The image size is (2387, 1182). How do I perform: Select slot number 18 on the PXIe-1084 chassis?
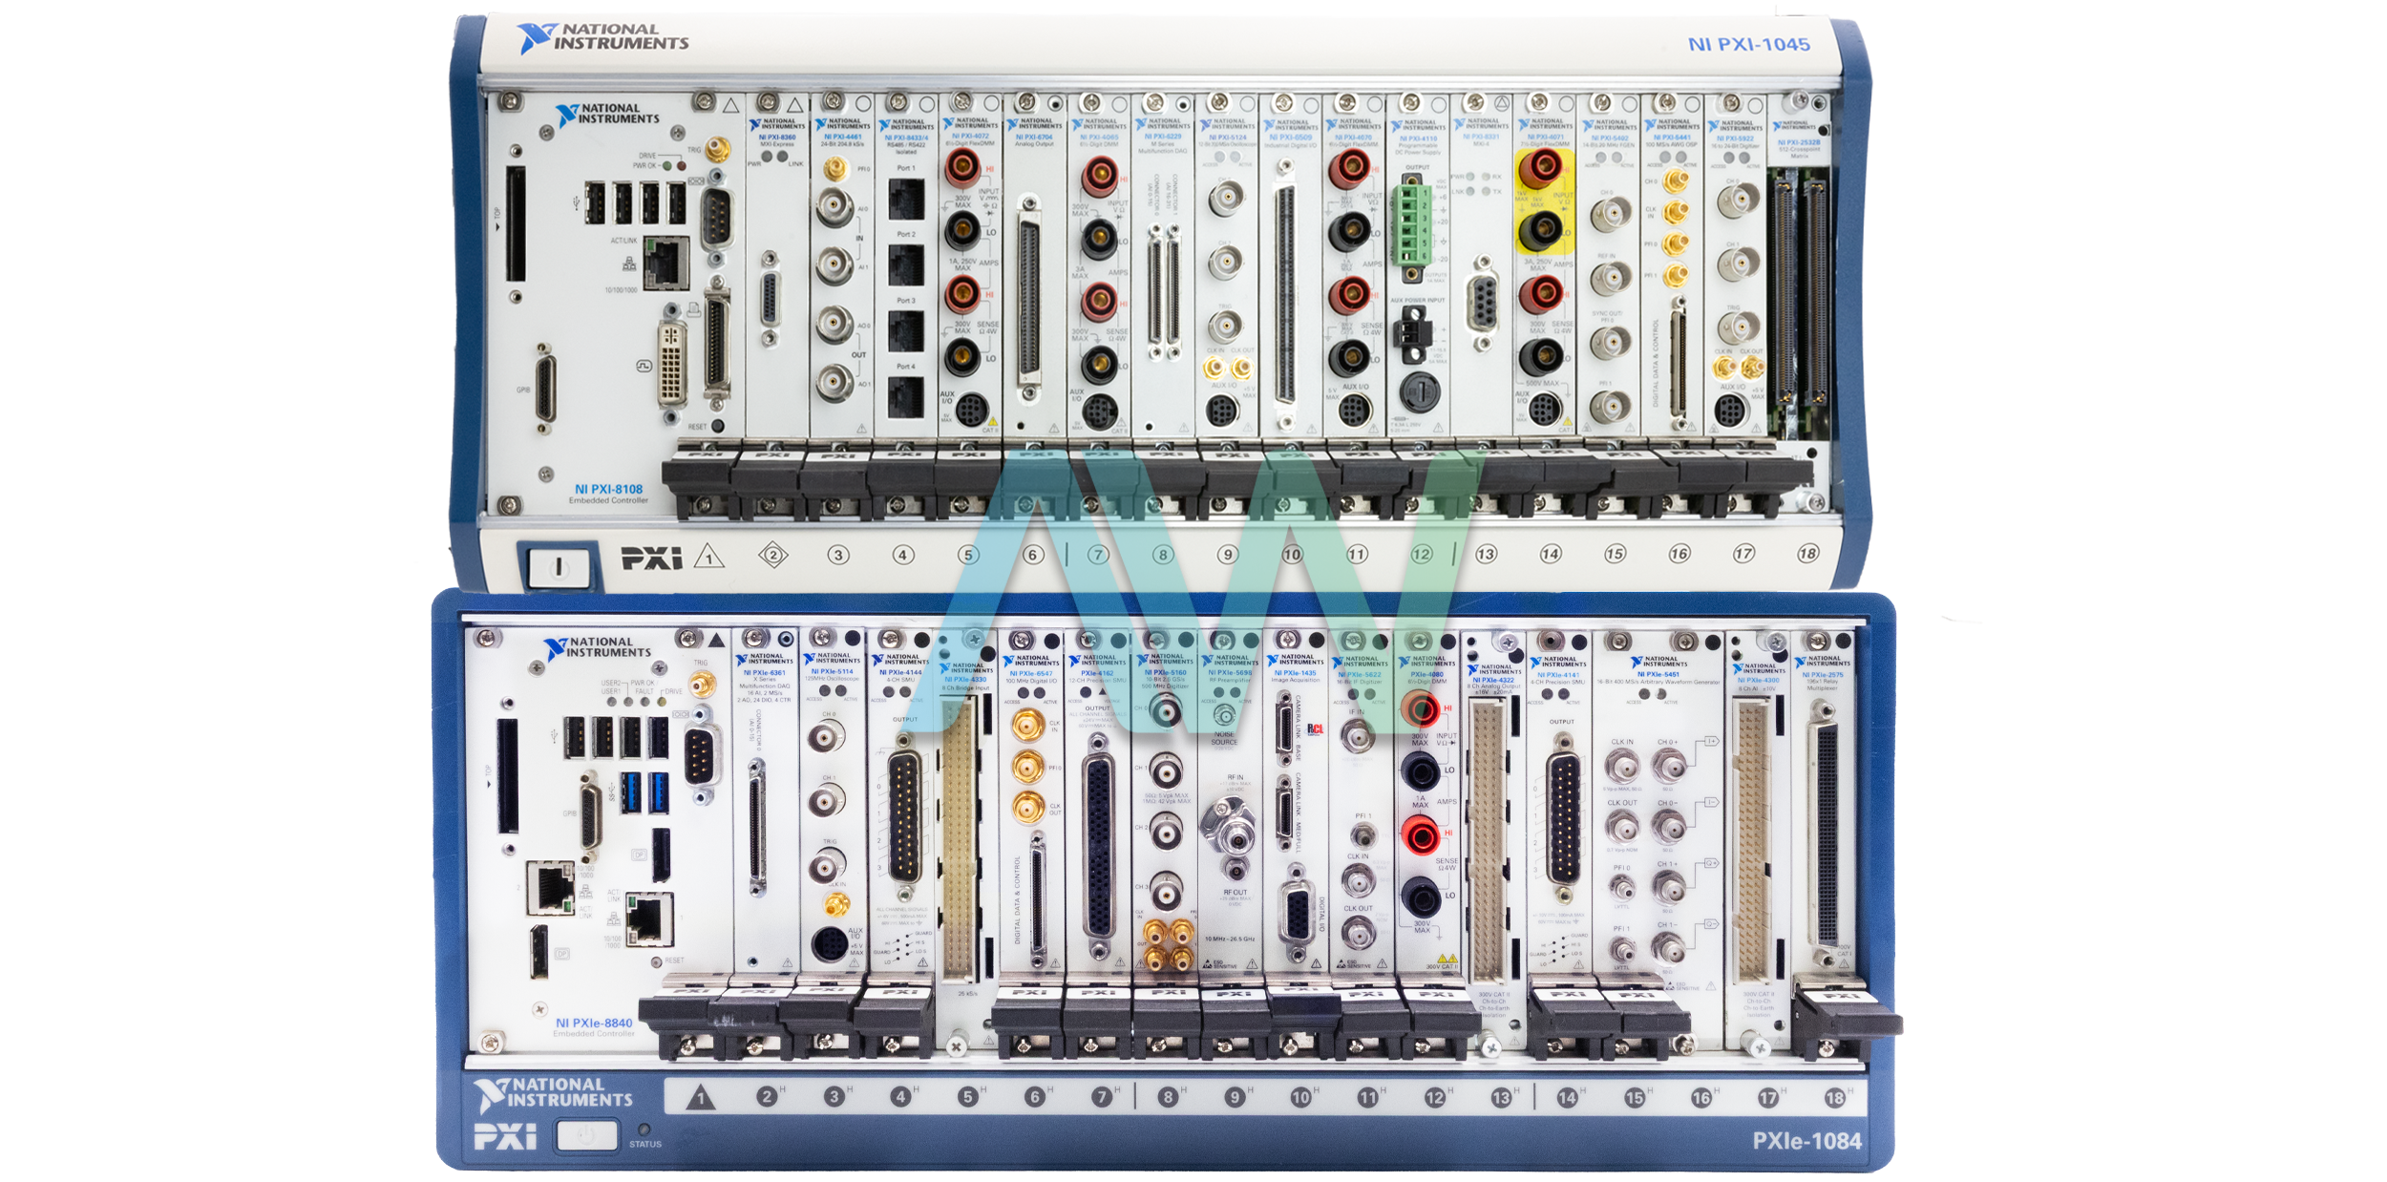coord(1834,1098)
